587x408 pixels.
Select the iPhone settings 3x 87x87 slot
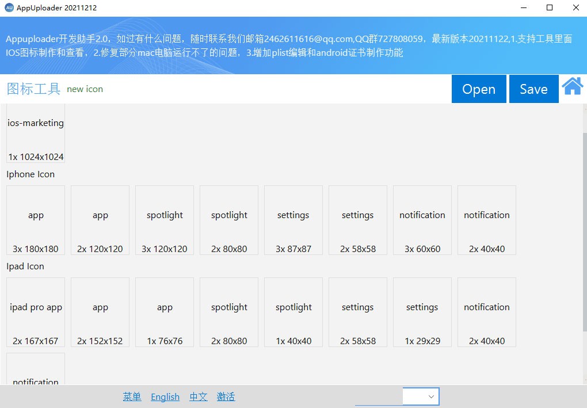tap(293, 220)
